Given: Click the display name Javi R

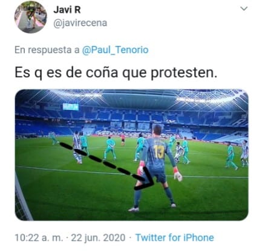Looking at the screenshot, I should 67,10.
